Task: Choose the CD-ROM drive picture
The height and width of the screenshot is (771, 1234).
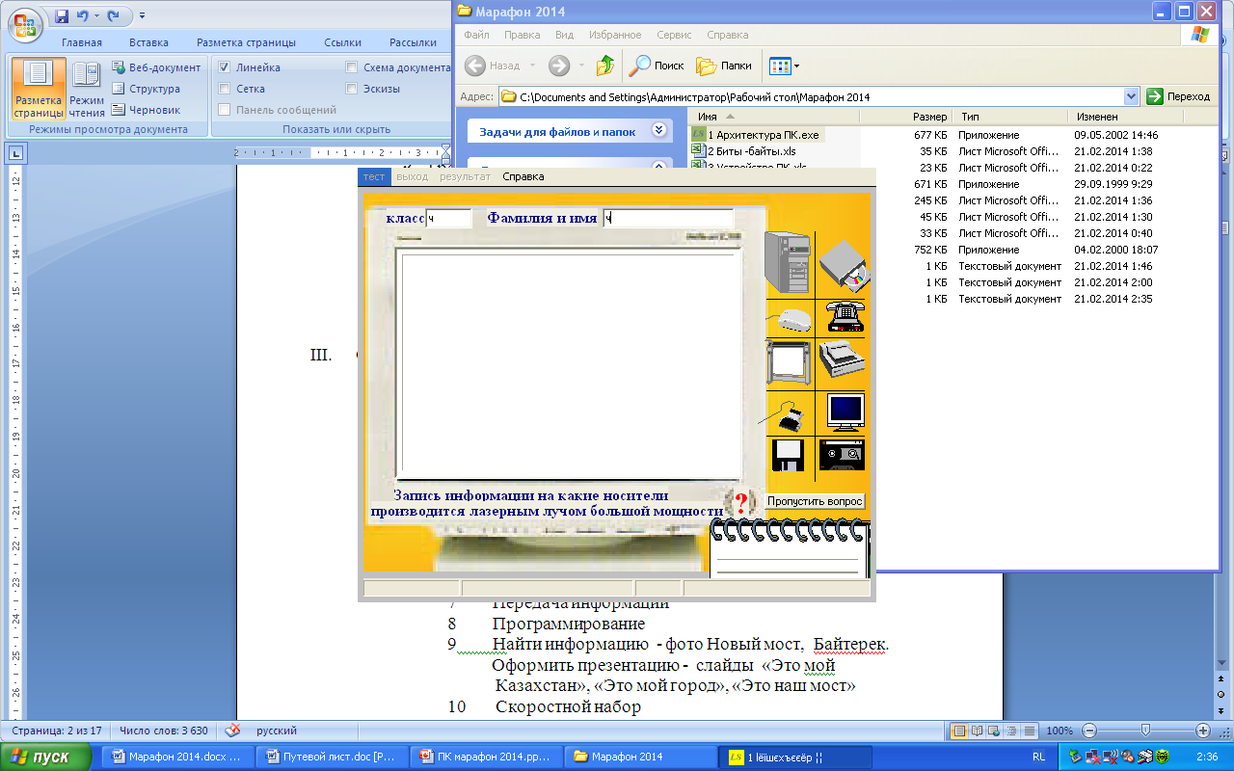Action: (x=845, y=268)
